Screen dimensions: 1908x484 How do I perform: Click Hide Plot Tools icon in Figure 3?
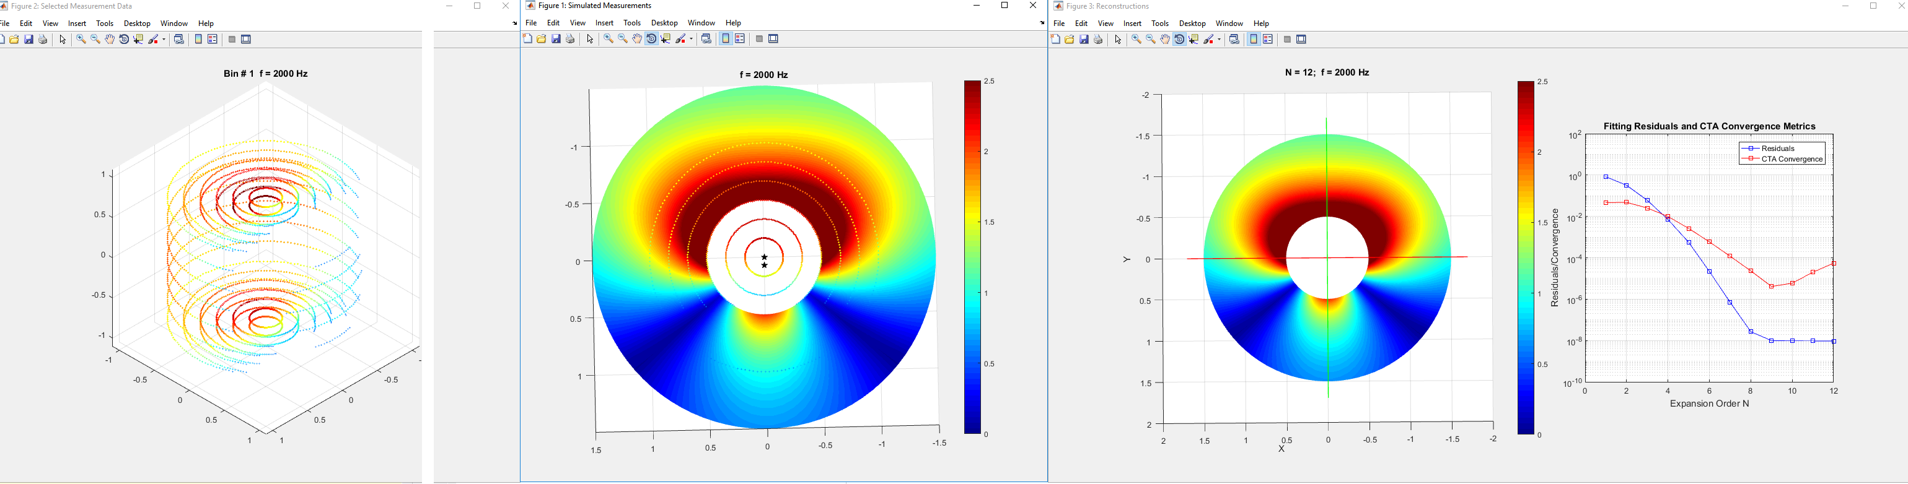[x=1287, y=39]
